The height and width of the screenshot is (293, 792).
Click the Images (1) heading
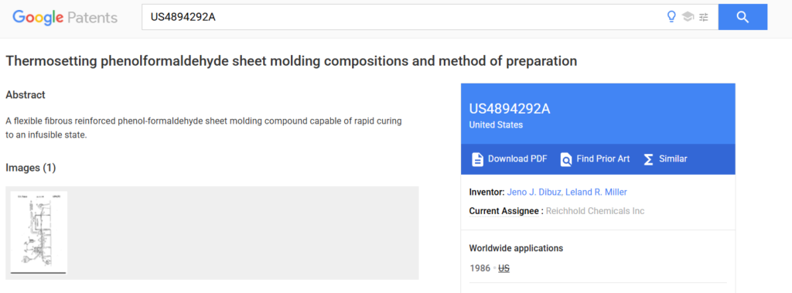coord(31,168)
